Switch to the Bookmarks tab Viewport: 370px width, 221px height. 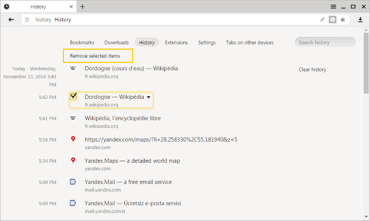[82, 42]
